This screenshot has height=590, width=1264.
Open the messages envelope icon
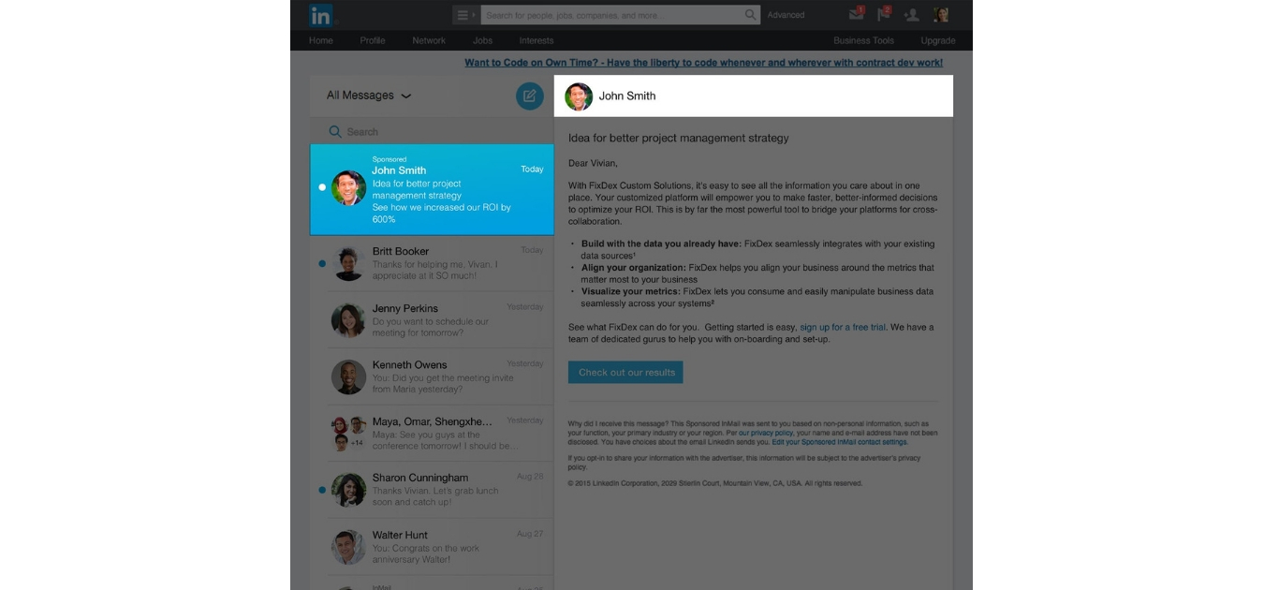click(855, 15)
